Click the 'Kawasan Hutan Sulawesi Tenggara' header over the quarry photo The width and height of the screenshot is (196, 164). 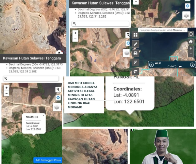click(x=28, y=58)
